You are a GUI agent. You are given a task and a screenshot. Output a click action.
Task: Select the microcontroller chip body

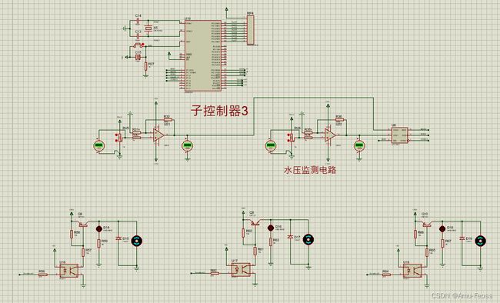203,56
